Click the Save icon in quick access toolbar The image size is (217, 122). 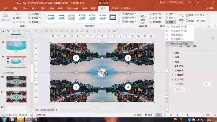pyautogui.click(x=3, y=31)
